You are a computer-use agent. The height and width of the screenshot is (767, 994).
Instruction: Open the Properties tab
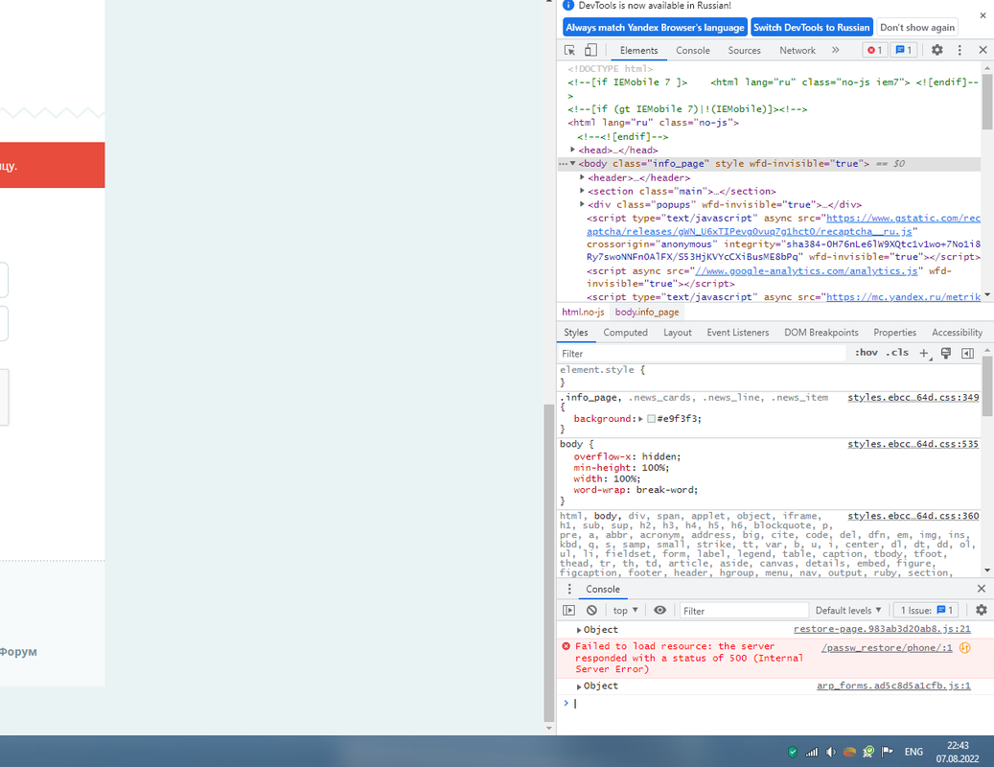pyautogui.click(x=894, y=332)
